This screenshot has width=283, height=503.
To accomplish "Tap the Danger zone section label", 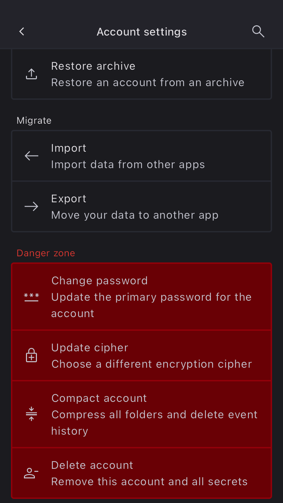I will [46, 253].
